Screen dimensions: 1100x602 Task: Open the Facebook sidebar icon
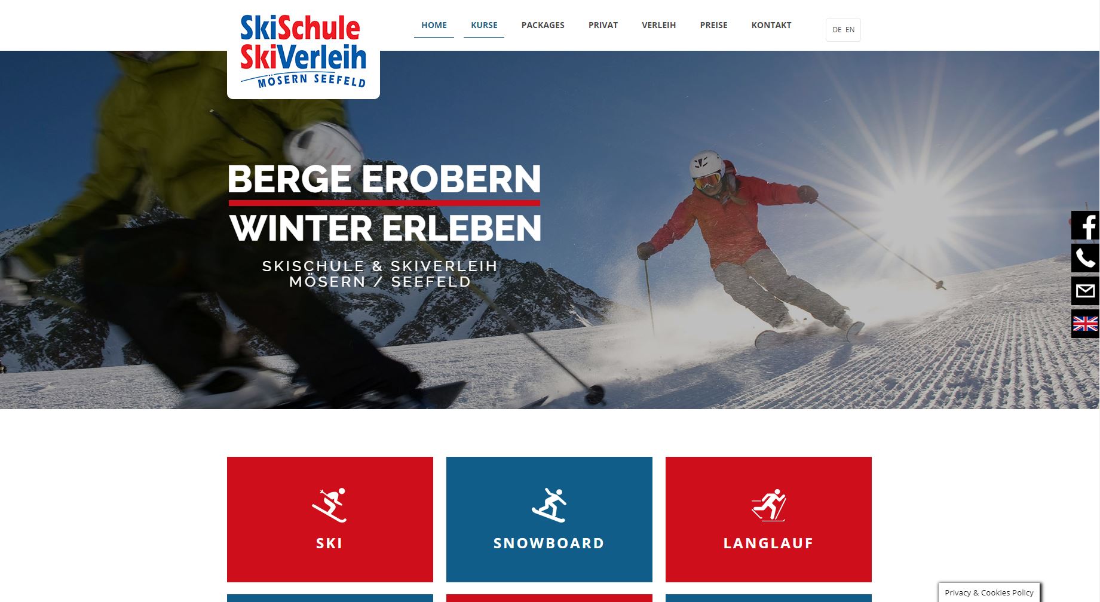(x=1085, y=226)
